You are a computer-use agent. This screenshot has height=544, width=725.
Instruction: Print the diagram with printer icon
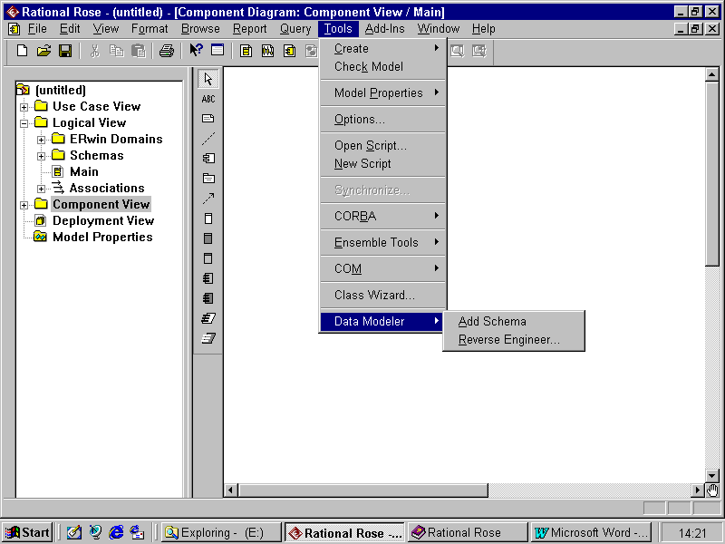167,51
